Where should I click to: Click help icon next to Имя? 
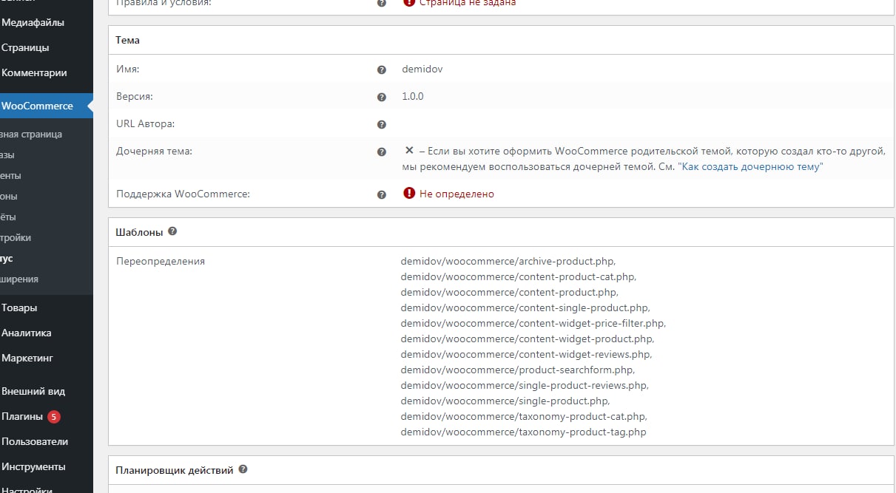click(382, 69)
